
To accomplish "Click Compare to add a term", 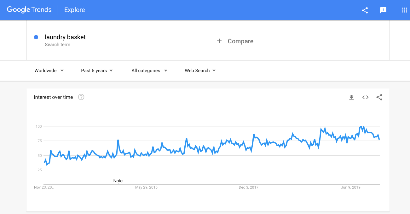I will 240,41.
